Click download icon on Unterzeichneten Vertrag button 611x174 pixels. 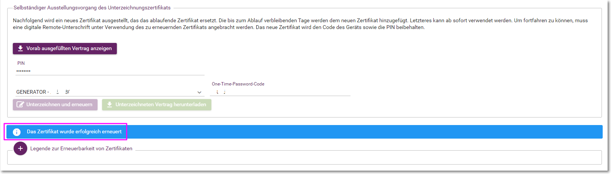110,105
